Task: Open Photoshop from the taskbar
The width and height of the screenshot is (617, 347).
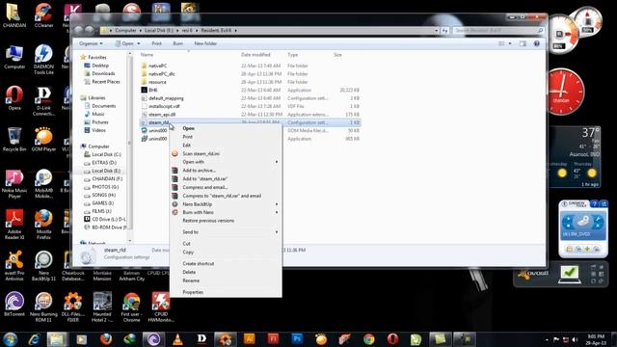Action: (297, 338)
